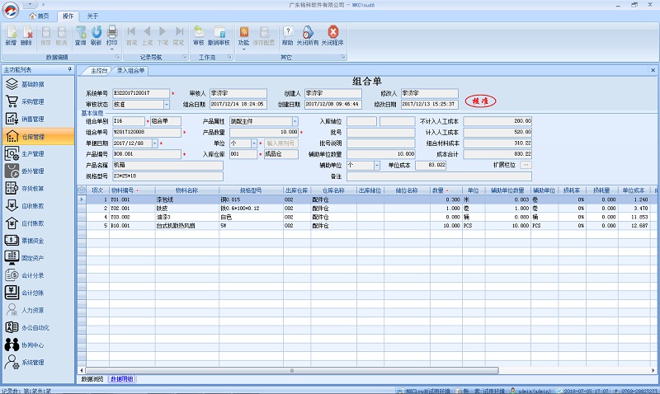Image resolution: width=660 pixels, height=394 pixels.
Task: Open 委外管理 in the sidebar
Action: (38, 171)
